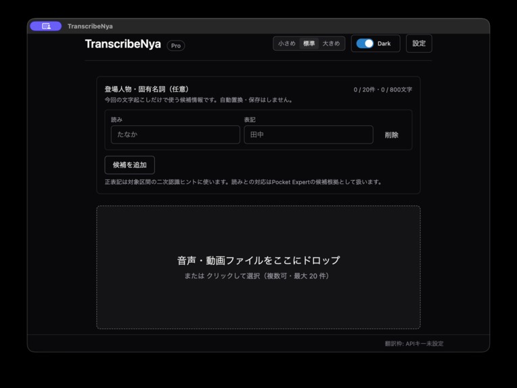Open the 設定 settings button
This screenshot has height=388, width=517.
pyautogui.click(x=419, y=43)
